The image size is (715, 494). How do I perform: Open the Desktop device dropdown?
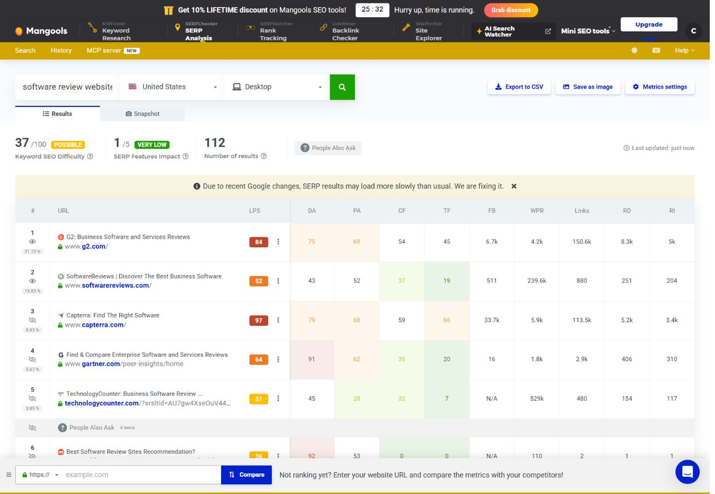point(277,87)
